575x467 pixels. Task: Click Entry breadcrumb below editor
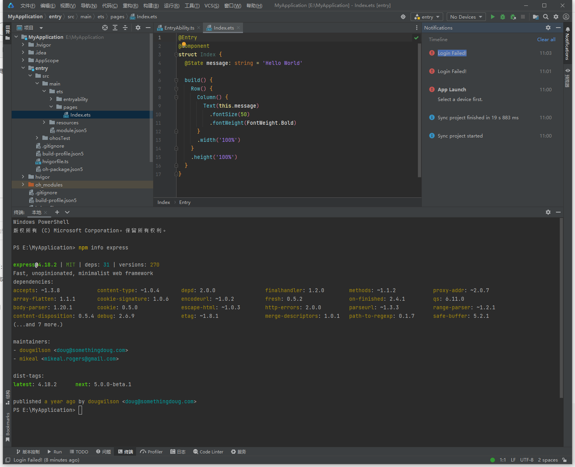(185, 202)
